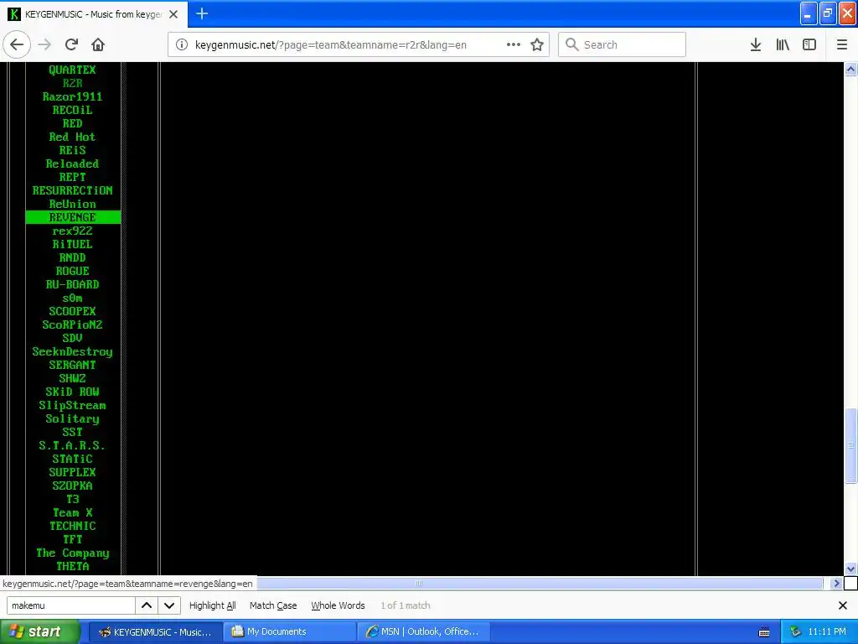858x644 pixels.
Task: Open RESURRECTiON team page
Action: point(72,190)
